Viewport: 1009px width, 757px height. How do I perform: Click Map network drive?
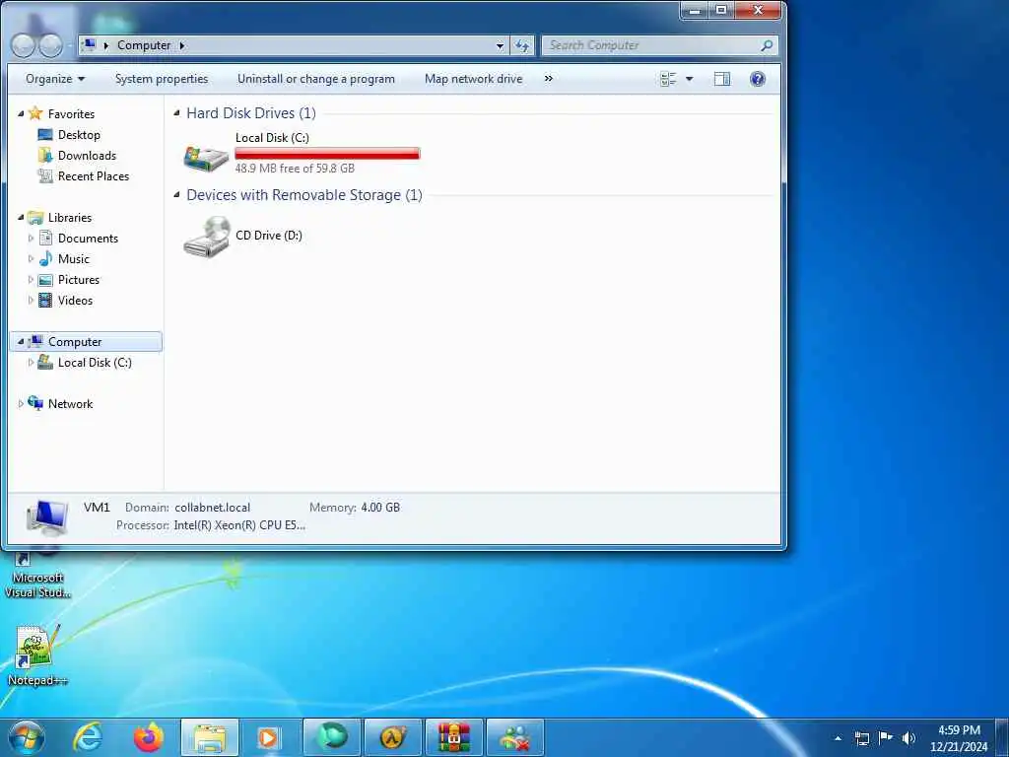pos(474,79)
